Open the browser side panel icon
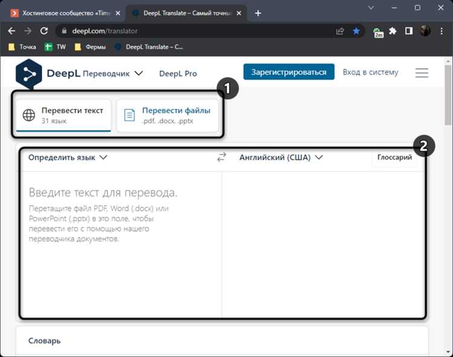Image resolution: width=453 pixels, height=357 pixels. [x=409, y=31]
